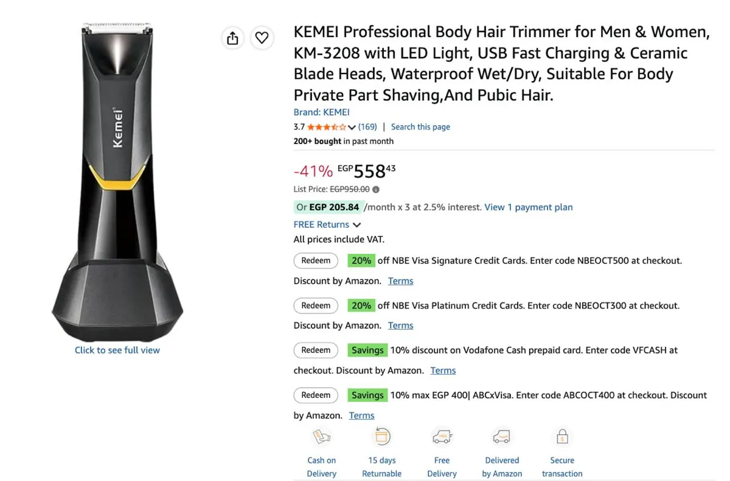Expand the star rating breakdown chevron
The width and height of the screenshot is (730, 481).
(352, 128)
